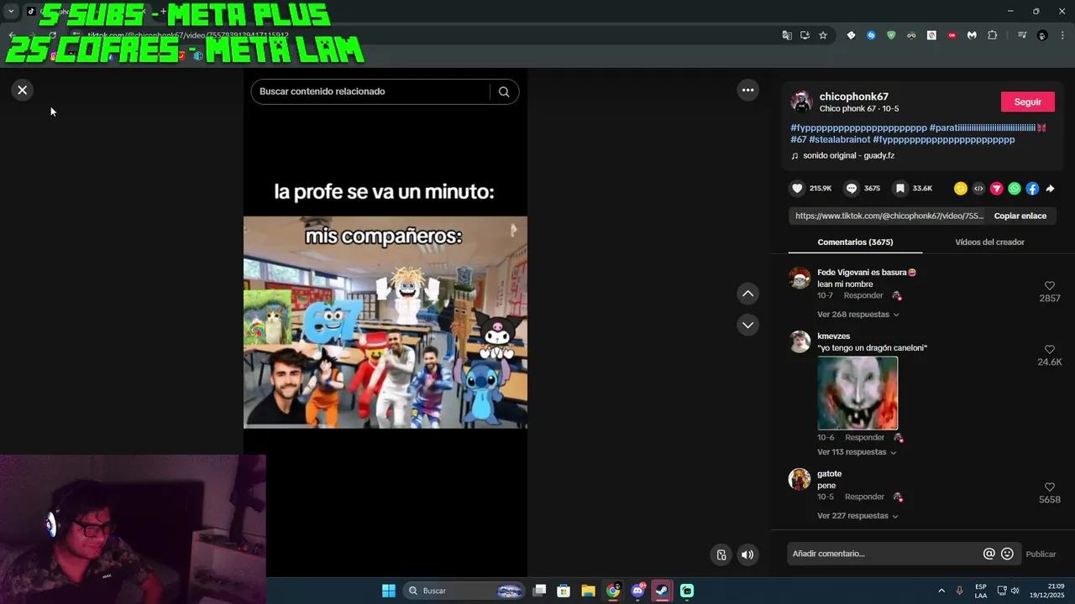1075x604 pixels.
Task: Open kmevzes' comment image thumbnail
Action: pyautogui.click(x=857, y=393)
